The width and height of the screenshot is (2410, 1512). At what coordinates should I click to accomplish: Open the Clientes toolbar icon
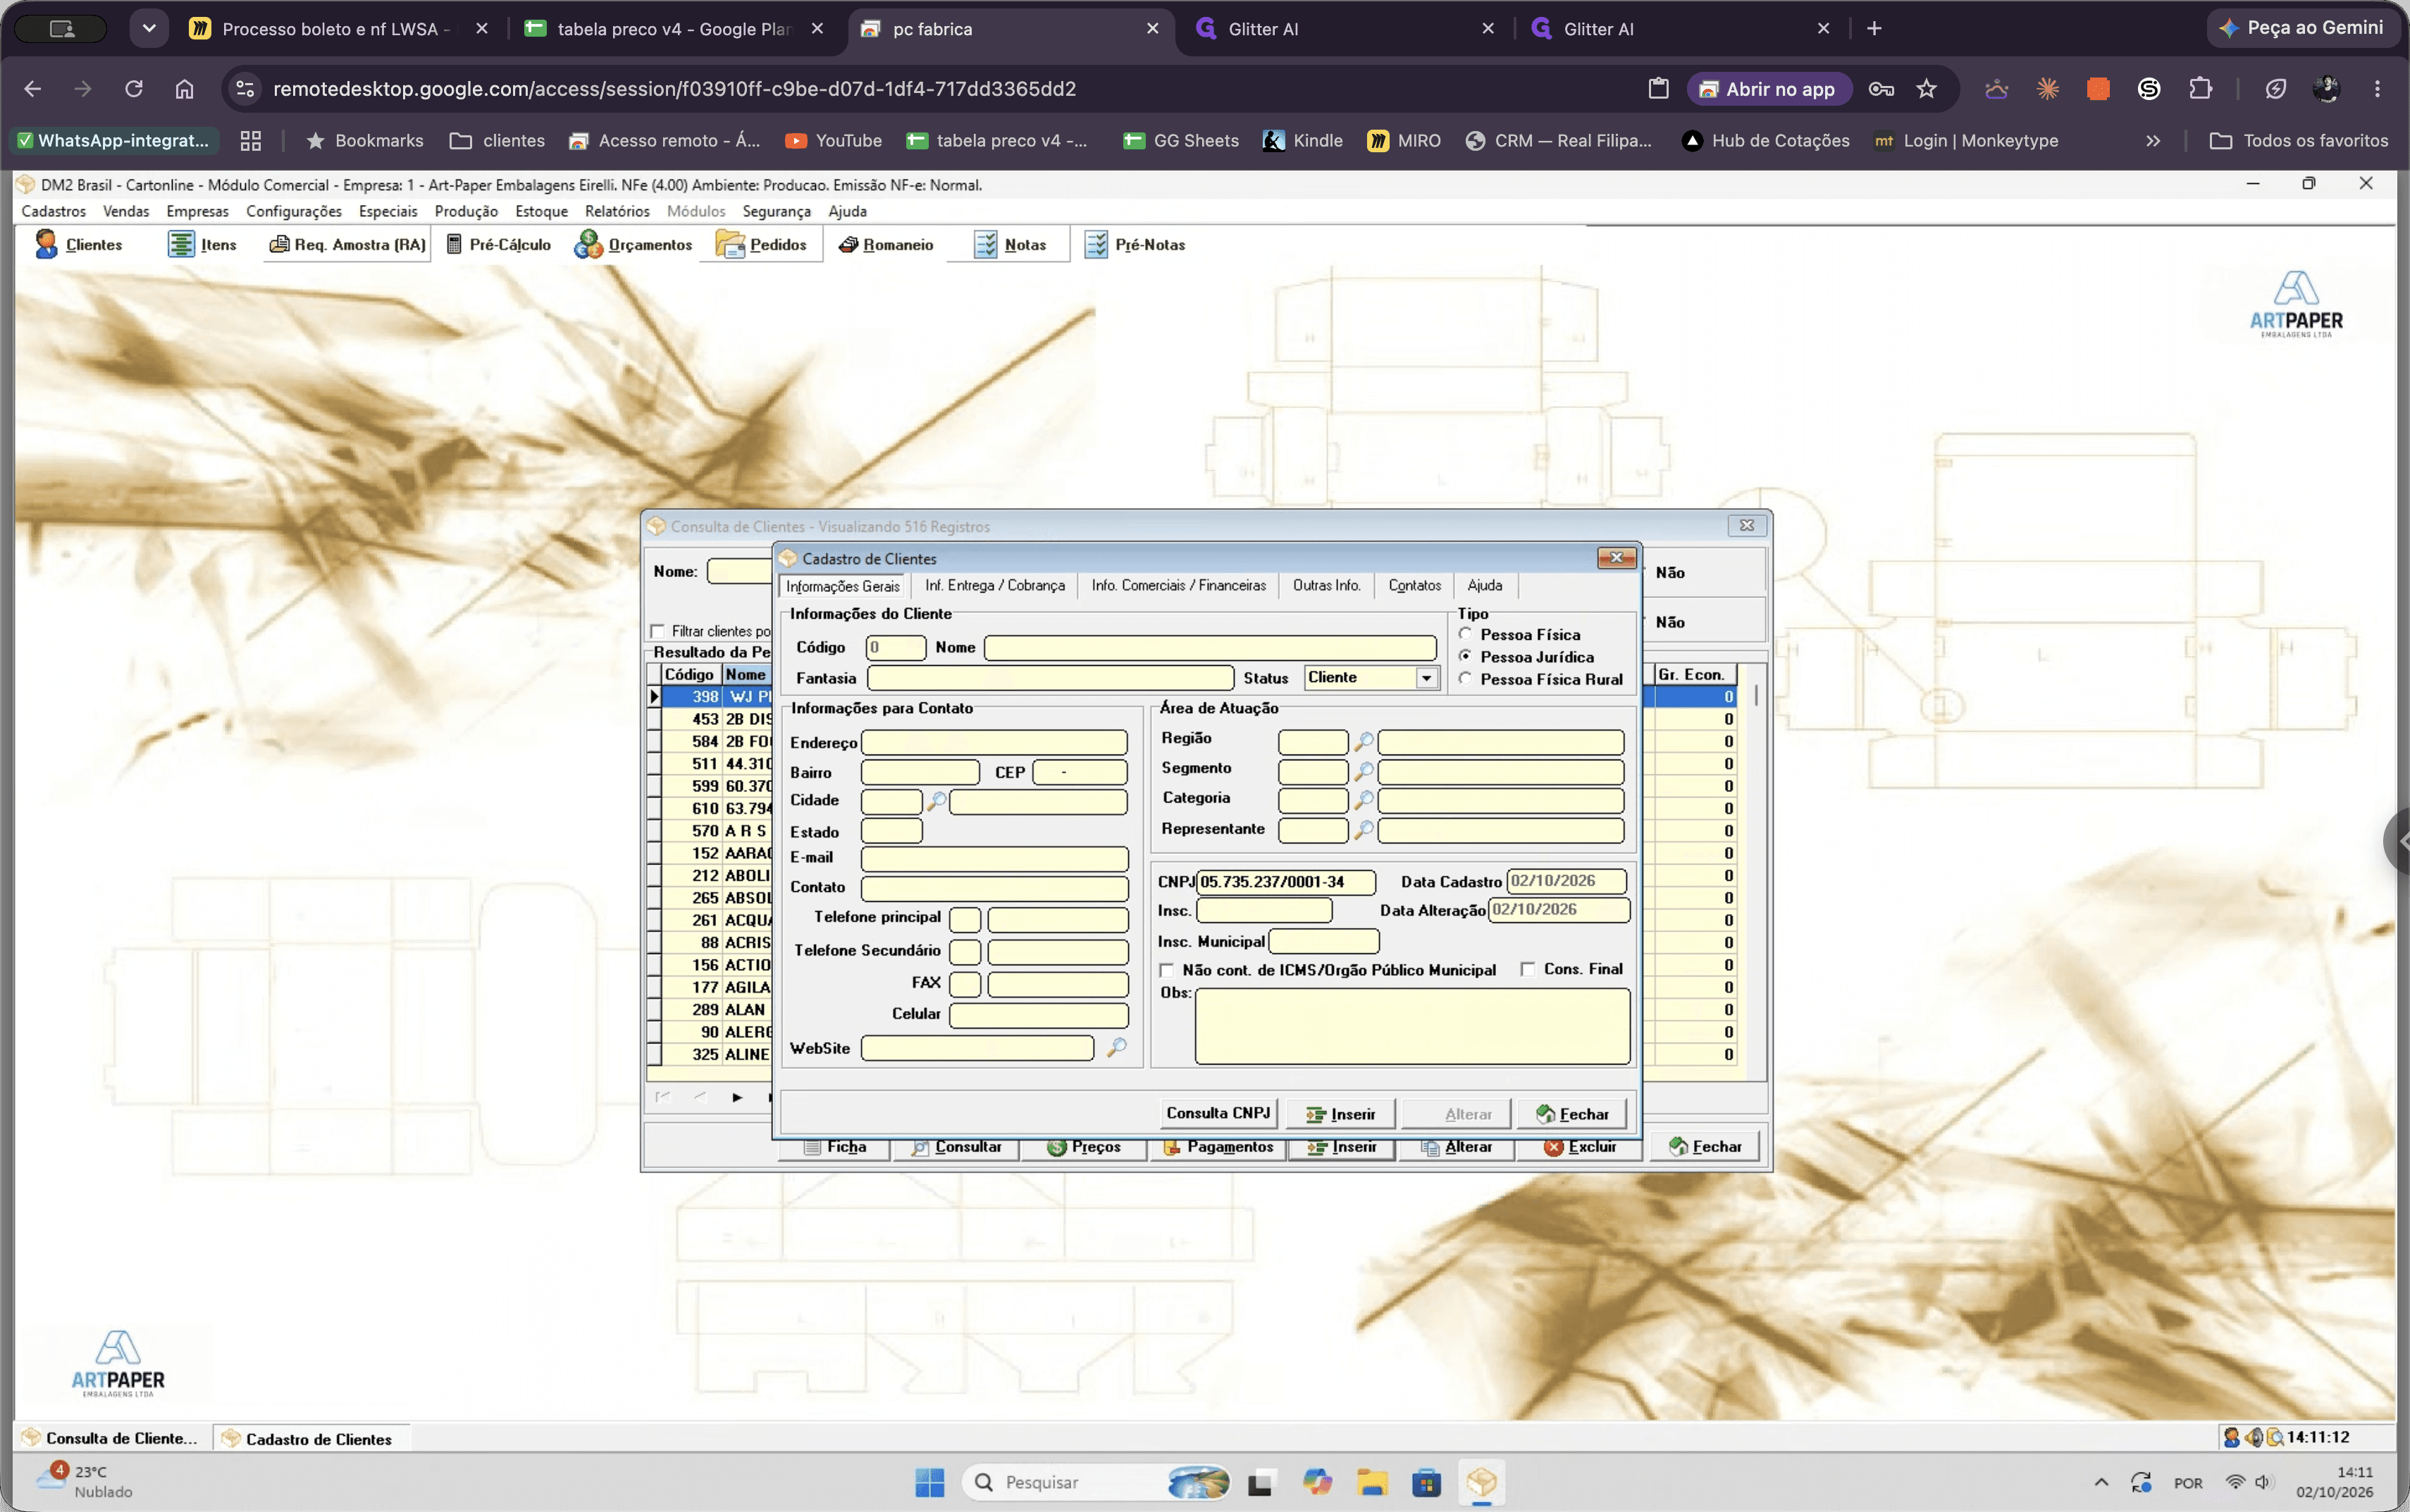[46, 244]
